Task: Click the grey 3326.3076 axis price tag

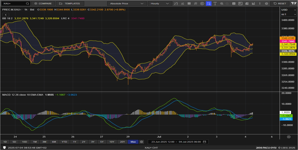Action: point(288,51)
